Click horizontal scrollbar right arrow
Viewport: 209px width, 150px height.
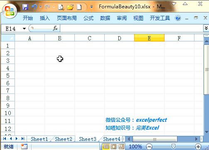click(x=196, y=139)
